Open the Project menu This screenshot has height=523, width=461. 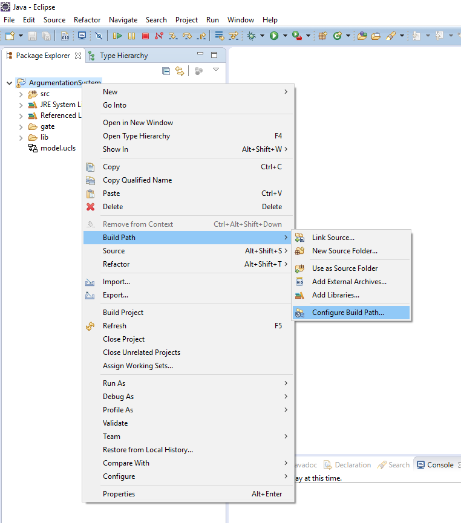point(186,20)
